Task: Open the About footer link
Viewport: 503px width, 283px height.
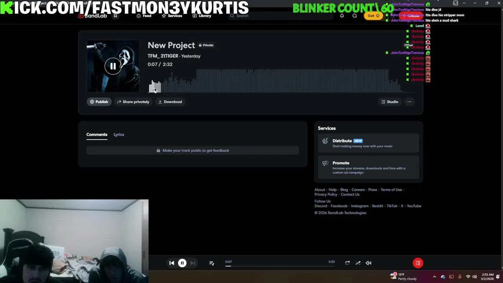Action: (x=319, y=190)
